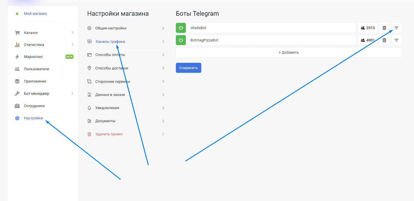The width and height of the screenshot is (414, 201).
Task: Expand the Каталог sidebar section
Action: [73, 33]
